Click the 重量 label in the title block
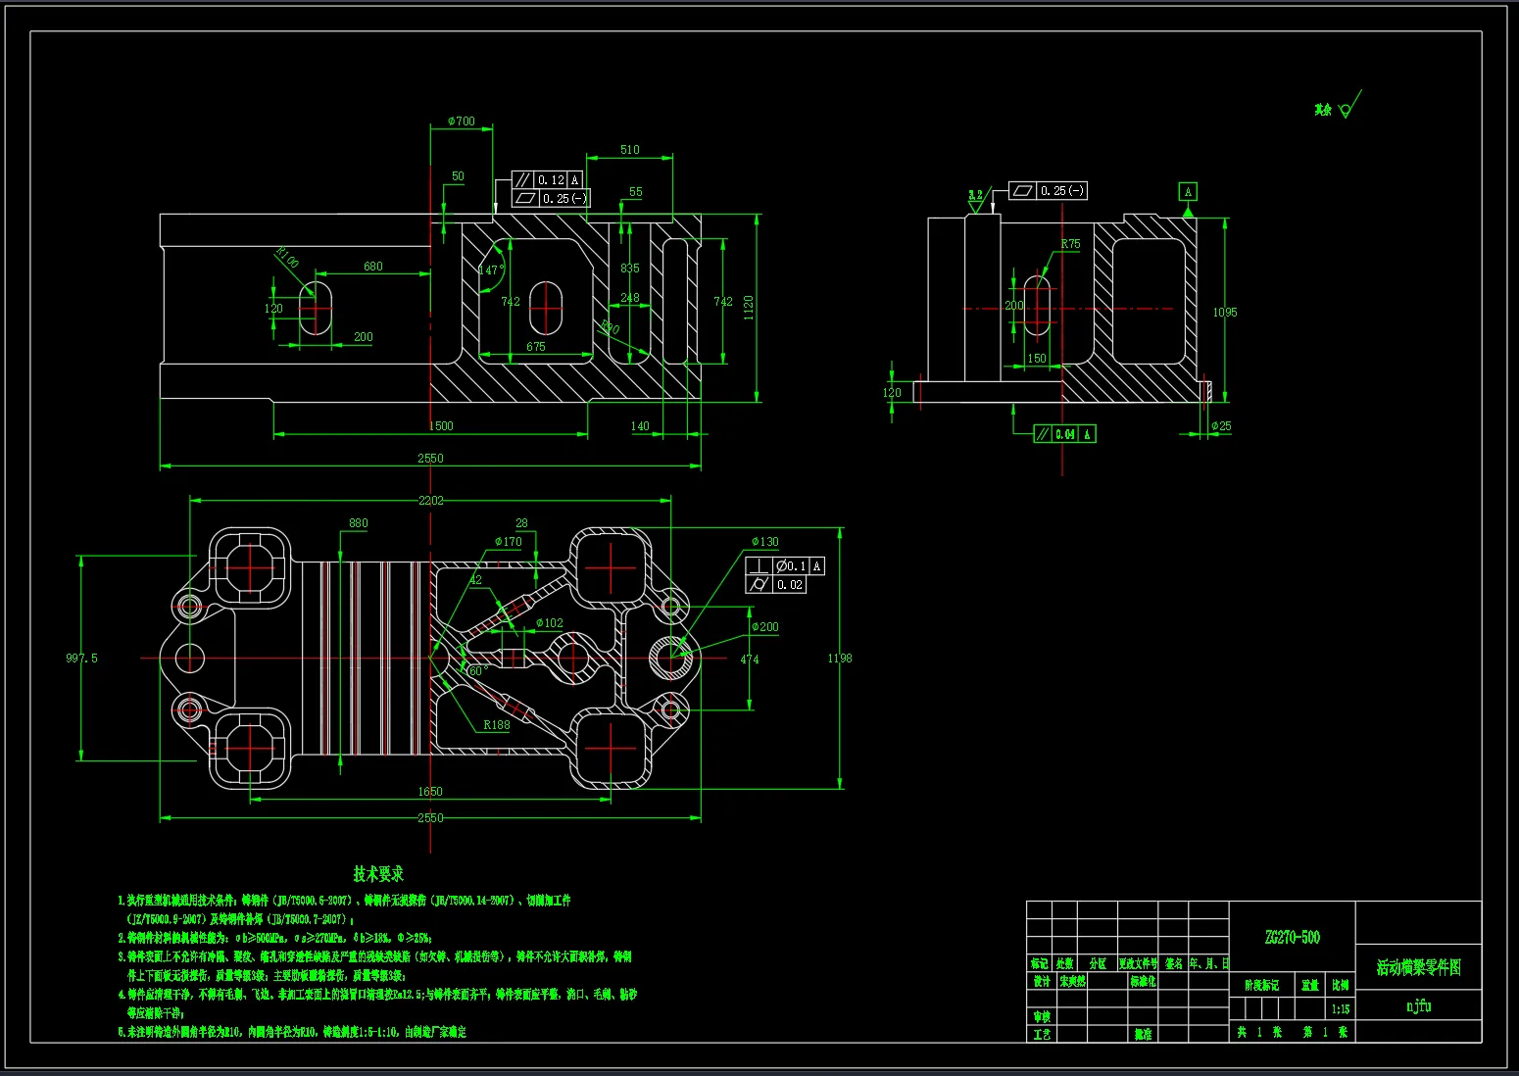The height and width of the screenshot is (1076, 1519). tap(1310, 986)
